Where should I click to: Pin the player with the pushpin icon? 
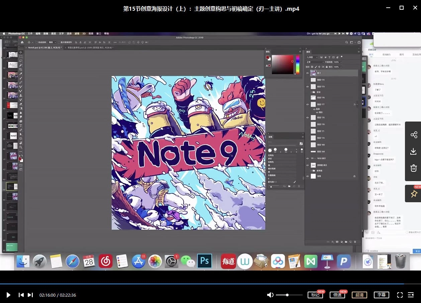tap(414, 194)
